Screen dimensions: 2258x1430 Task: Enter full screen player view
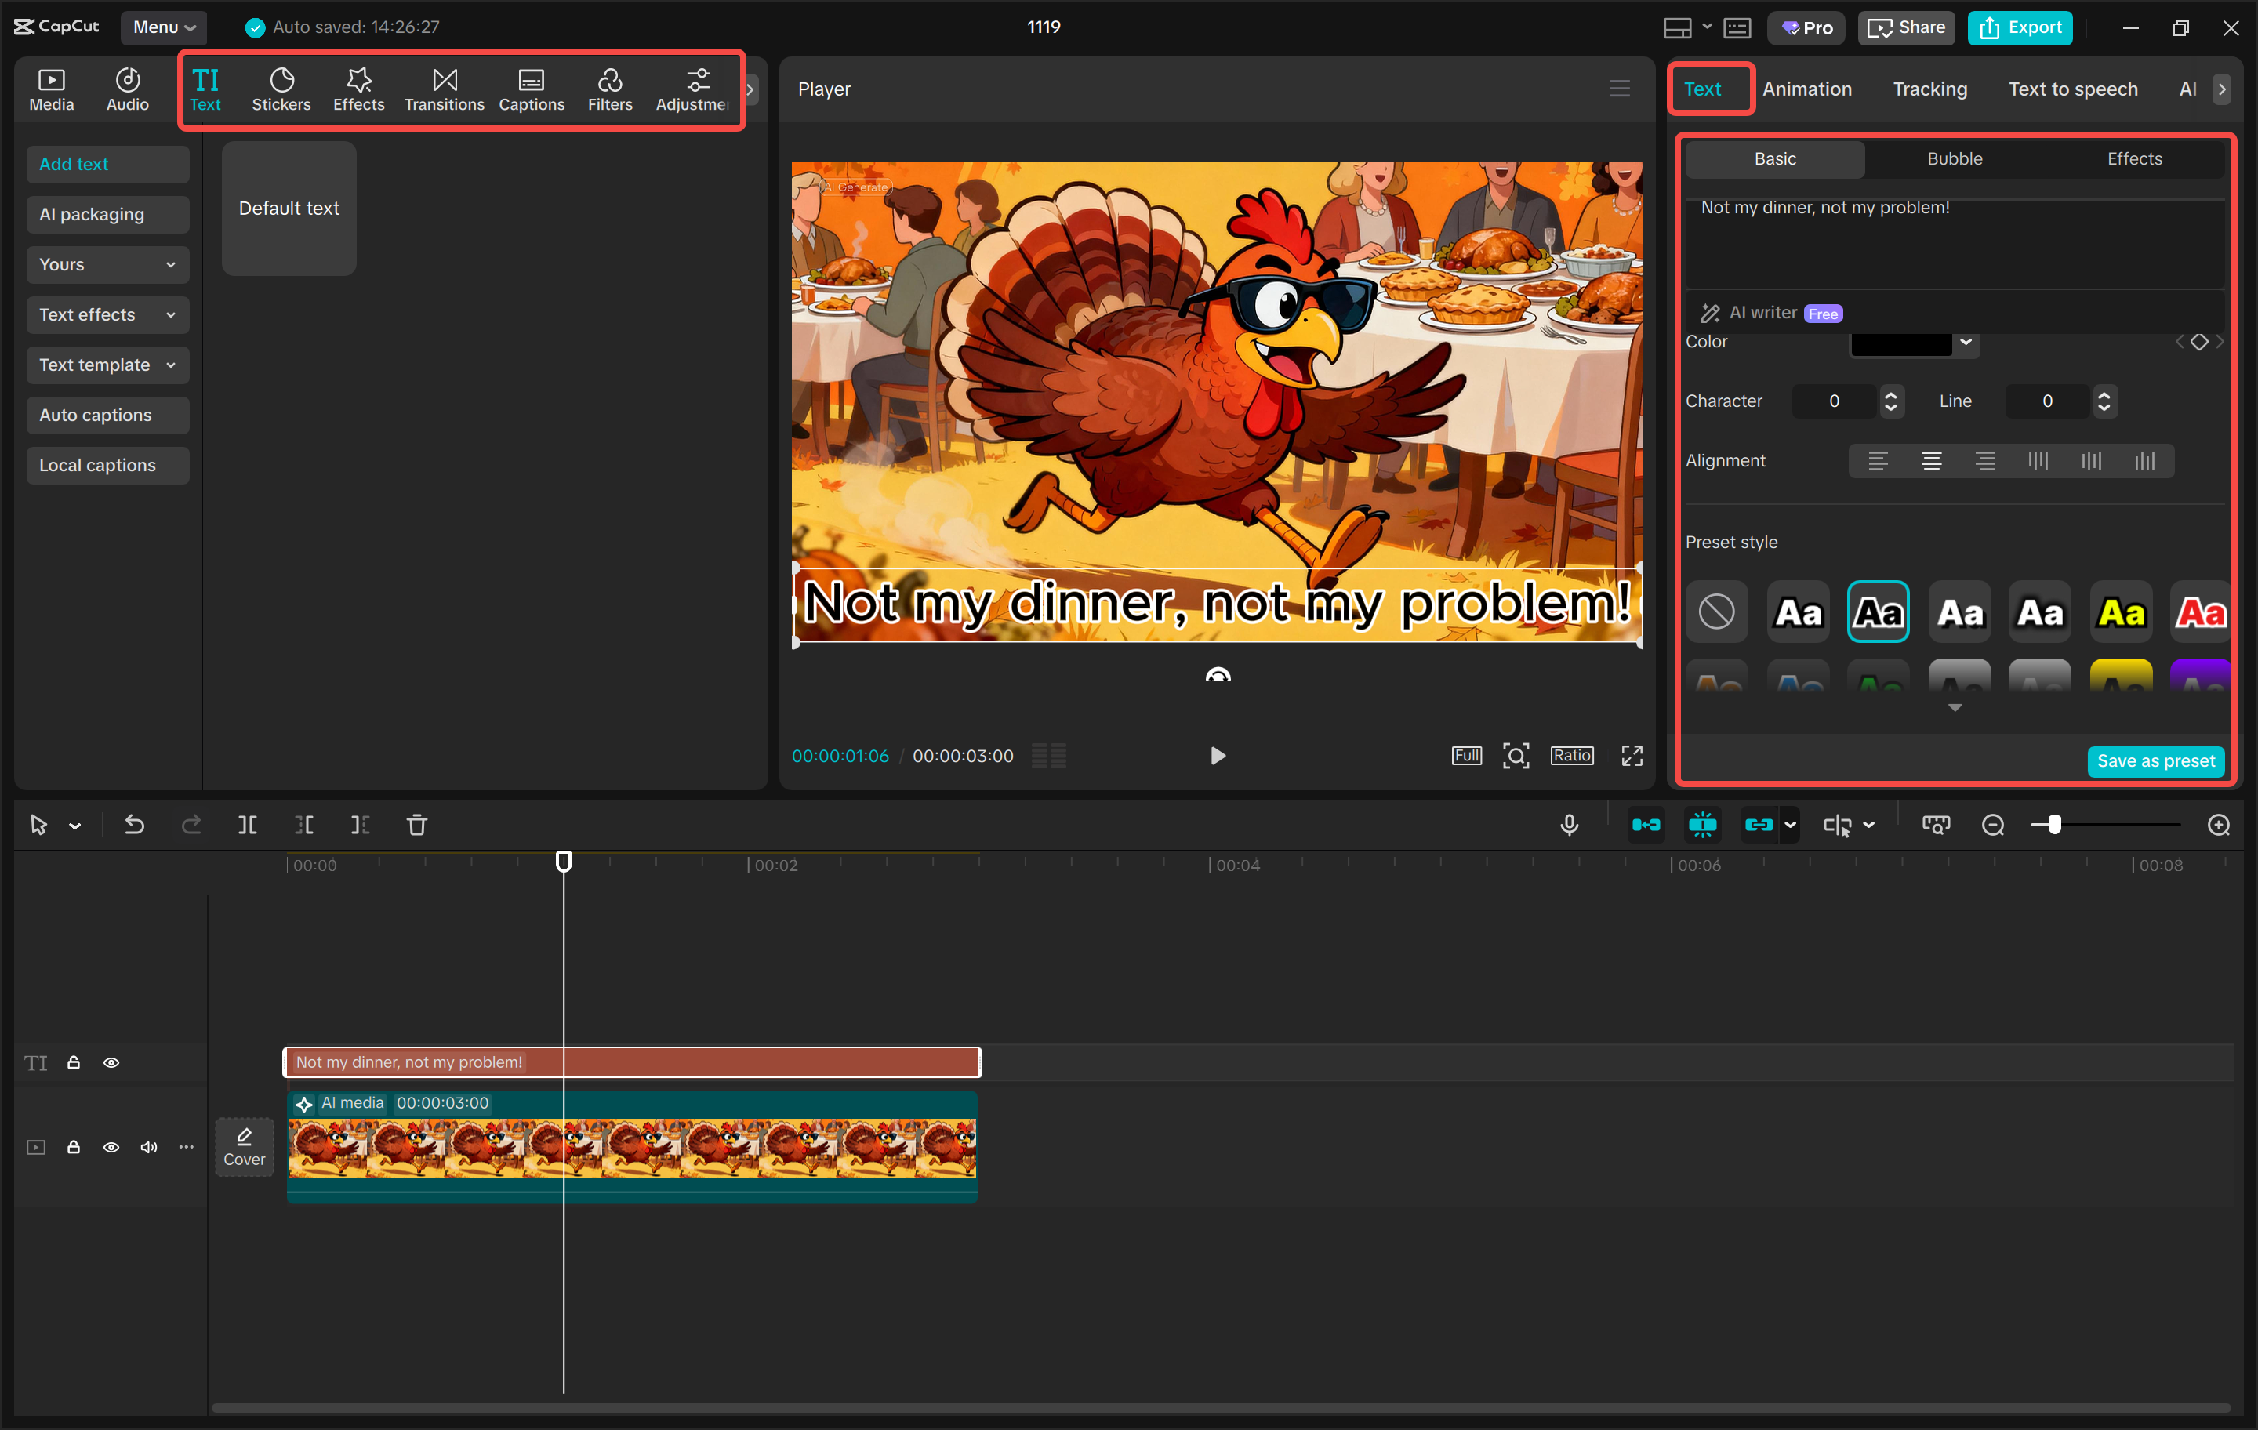tap(1632, 756)
